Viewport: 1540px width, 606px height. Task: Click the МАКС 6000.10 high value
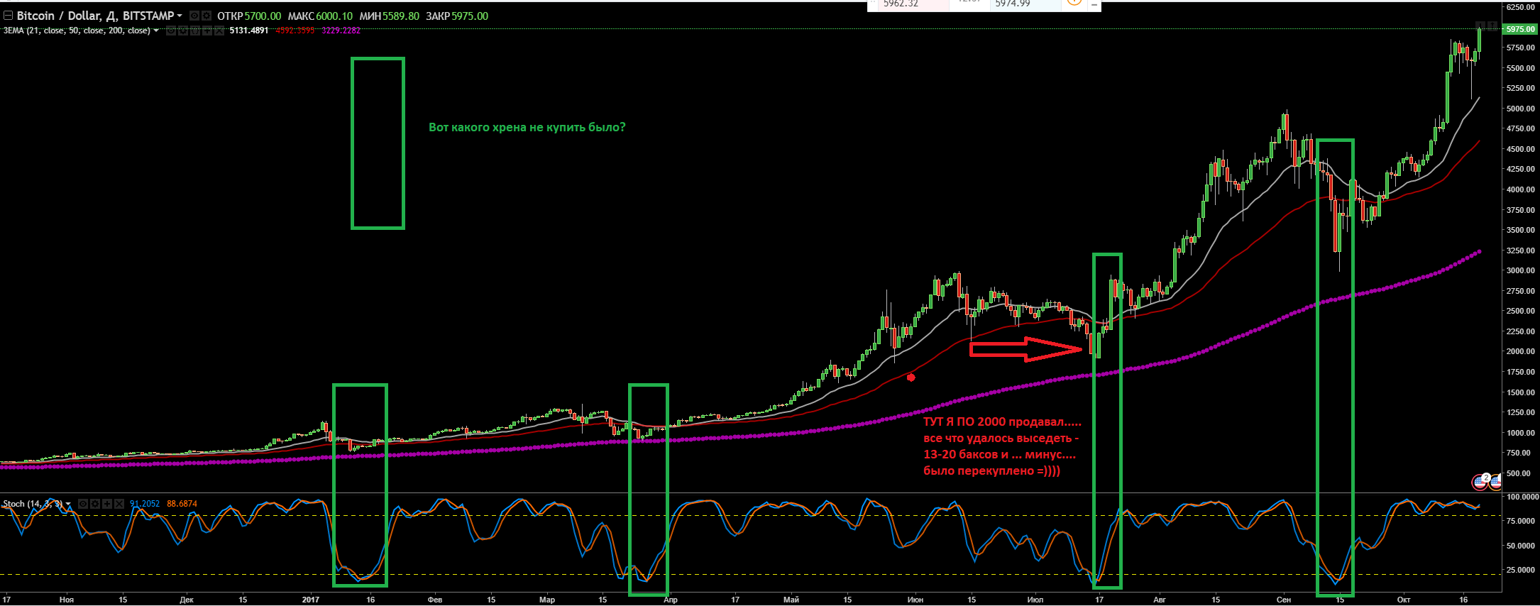(320, 16)
